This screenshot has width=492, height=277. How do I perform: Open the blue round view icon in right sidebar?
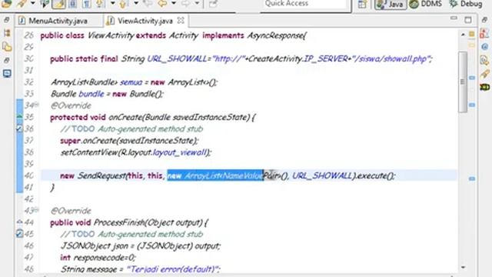[x=485, y=47]
